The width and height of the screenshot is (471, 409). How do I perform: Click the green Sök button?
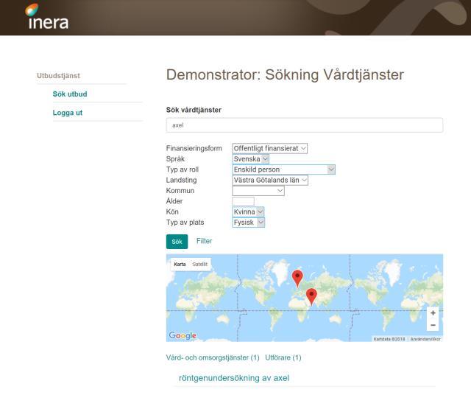coord(177,242)
